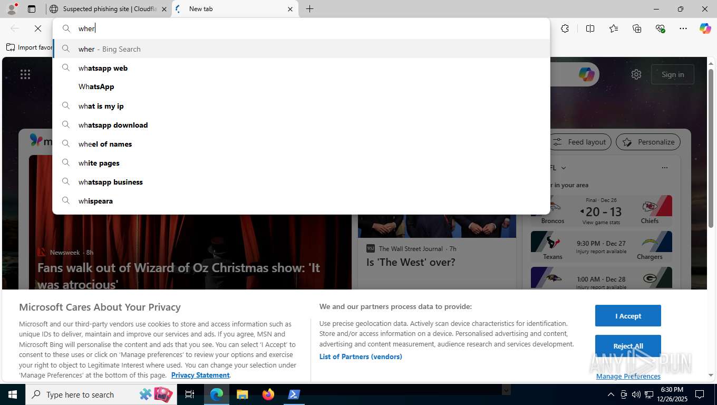The width and height of the screenshot is (717, 405).
Task: Choose 'whatsapp business' suggestion
Action: point(301,182)
